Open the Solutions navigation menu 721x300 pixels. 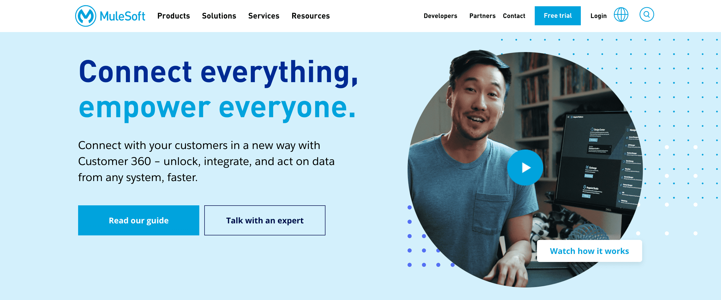click(x=219, y=16)
